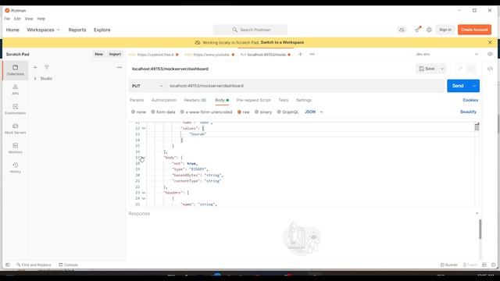
Task: Open the Send button dropdown arrow
Action: (x=474, y=86)
